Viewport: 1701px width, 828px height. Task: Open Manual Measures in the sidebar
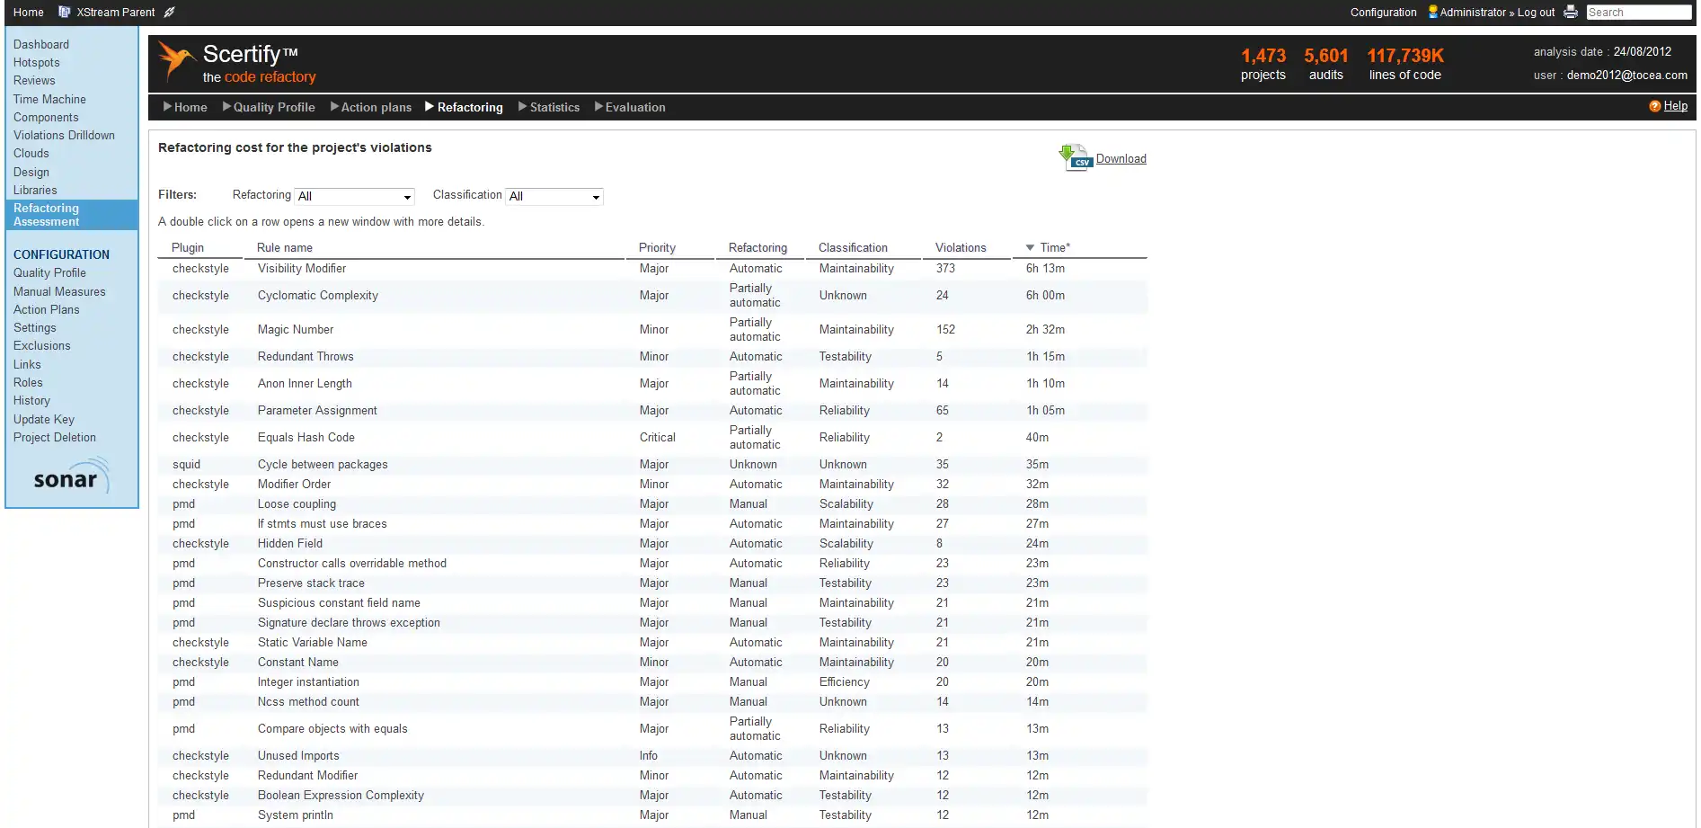(59, 291)
